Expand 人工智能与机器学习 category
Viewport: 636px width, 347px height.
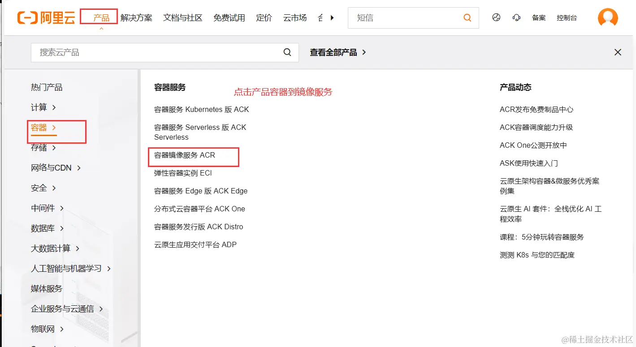click(x=71, y=269)
